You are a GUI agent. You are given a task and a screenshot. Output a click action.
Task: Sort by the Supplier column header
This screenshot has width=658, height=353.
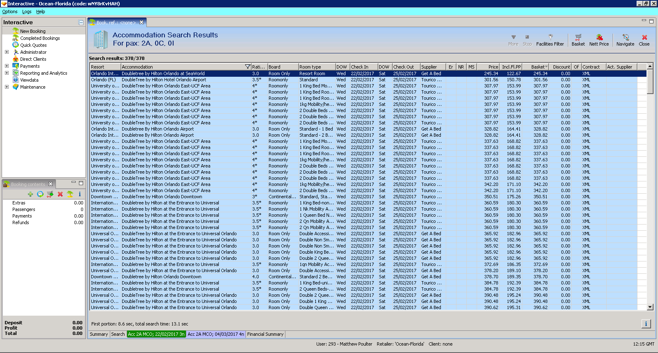pyautogui.click(x=433, y=67)
